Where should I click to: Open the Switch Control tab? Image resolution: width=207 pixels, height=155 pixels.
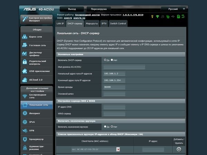tap(118, 23)
